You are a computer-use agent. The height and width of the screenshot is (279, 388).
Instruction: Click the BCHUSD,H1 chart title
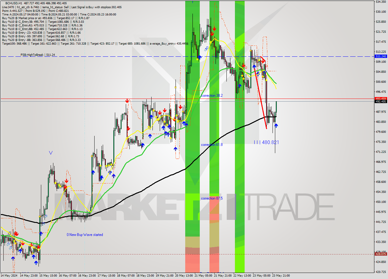pyautogui.click(x=36, y=3)
